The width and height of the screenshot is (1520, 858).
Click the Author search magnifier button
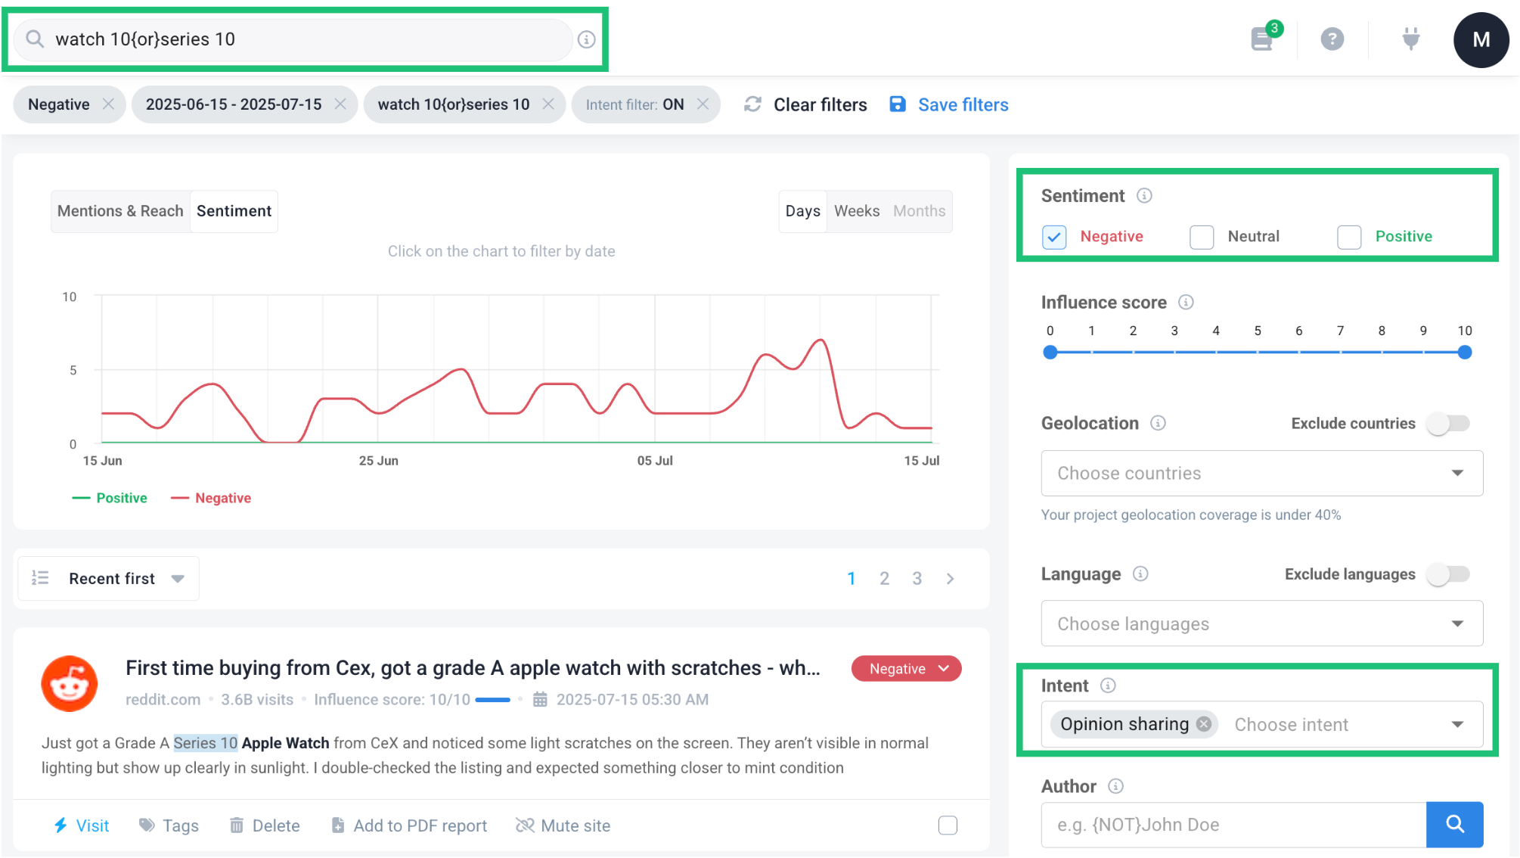[1455, 825]
